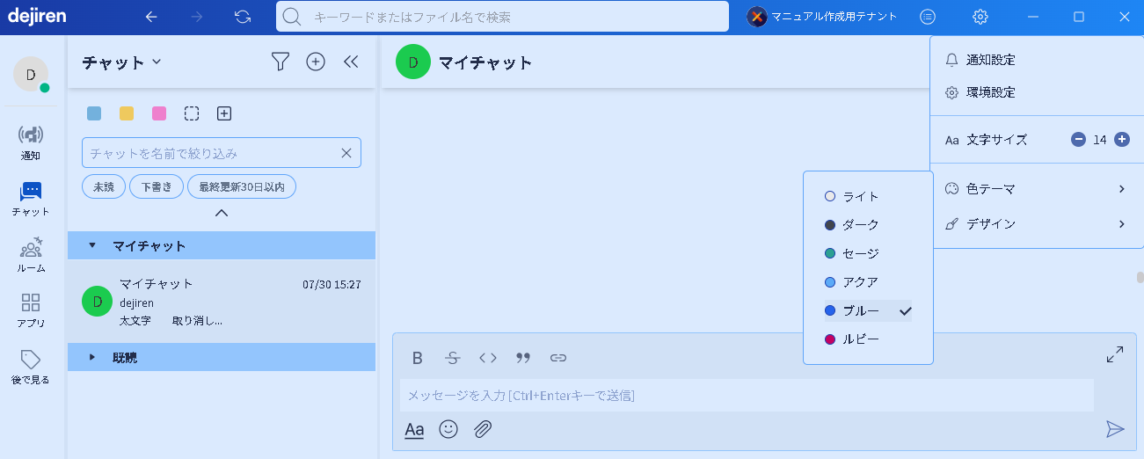The image size is (1144, 459).
Task: Apply the 最終更新30日以内 filter
Action: click(242, 186)
